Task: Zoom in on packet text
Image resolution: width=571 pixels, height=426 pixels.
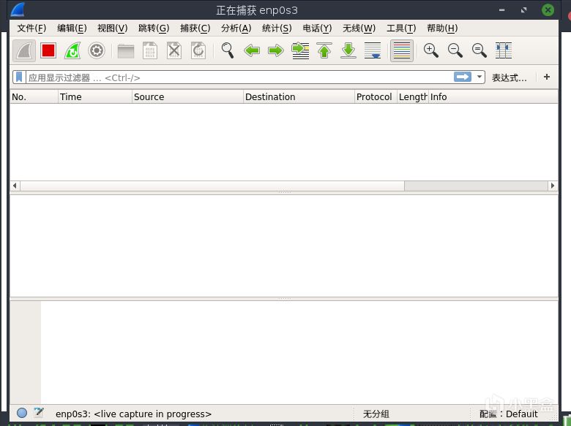Action: coord(430,50)
